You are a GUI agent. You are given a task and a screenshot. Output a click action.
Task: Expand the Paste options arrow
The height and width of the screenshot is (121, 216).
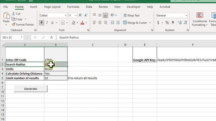(6, 25)
